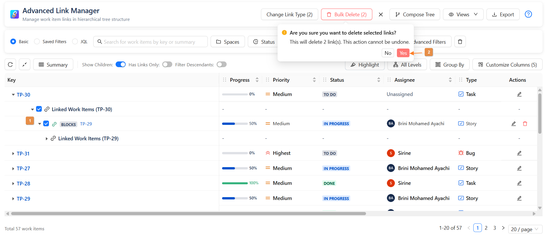Click the red delete icon in TP-29 row
The image size is (548, 238).
(525, 124)
